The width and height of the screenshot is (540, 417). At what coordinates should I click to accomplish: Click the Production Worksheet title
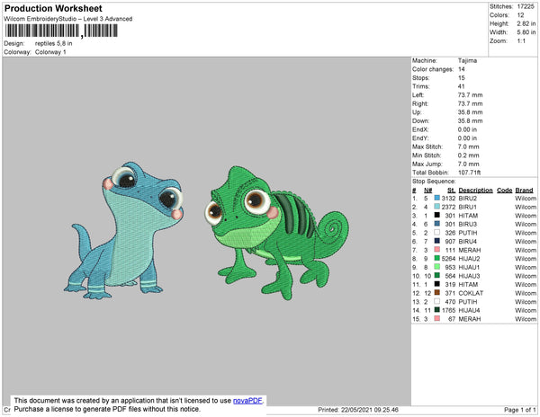coord(53,8)
